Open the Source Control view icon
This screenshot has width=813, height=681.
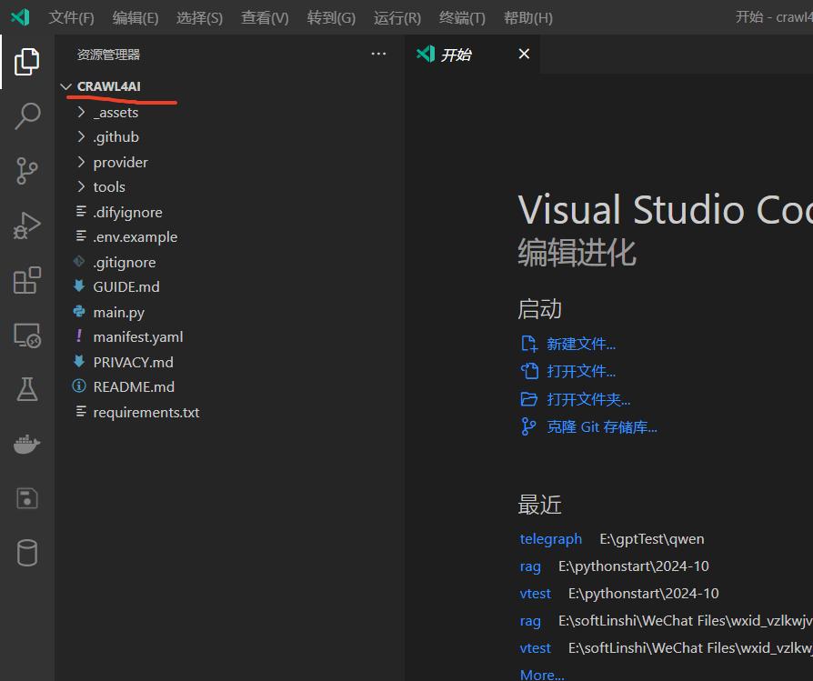[27, 171]
